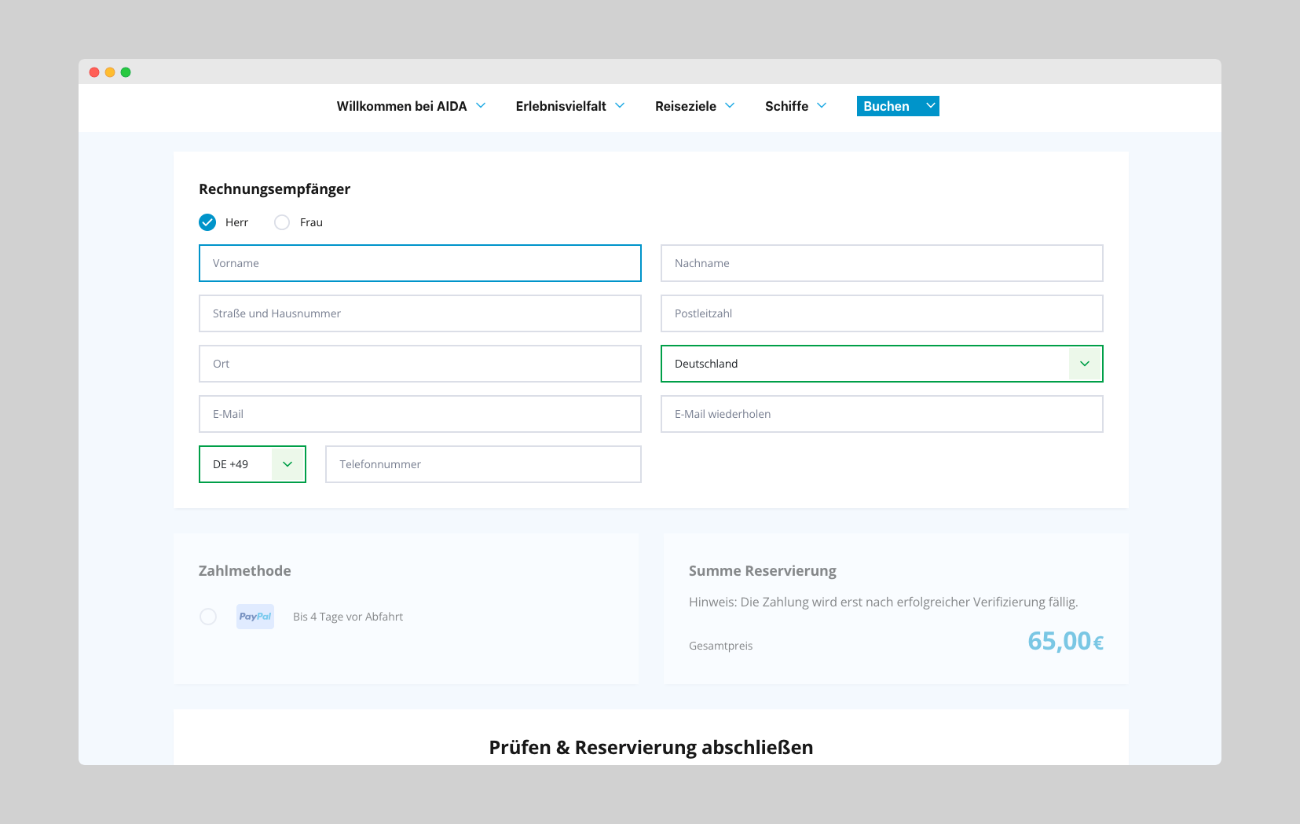Select the PayPal payment radio button
Screen dimensions: 1300x824
pos(208,617)
